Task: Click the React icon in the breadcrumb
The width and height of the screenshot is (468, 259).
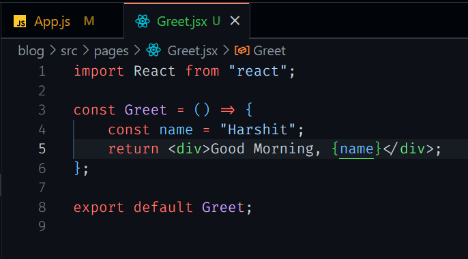Action: point(153,50)
